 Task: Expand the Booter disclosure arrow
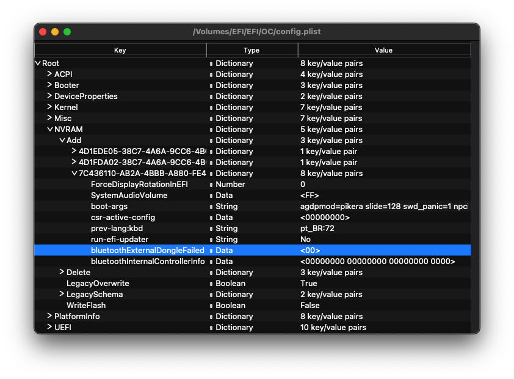pyautogui.click(x=49, y=86)
